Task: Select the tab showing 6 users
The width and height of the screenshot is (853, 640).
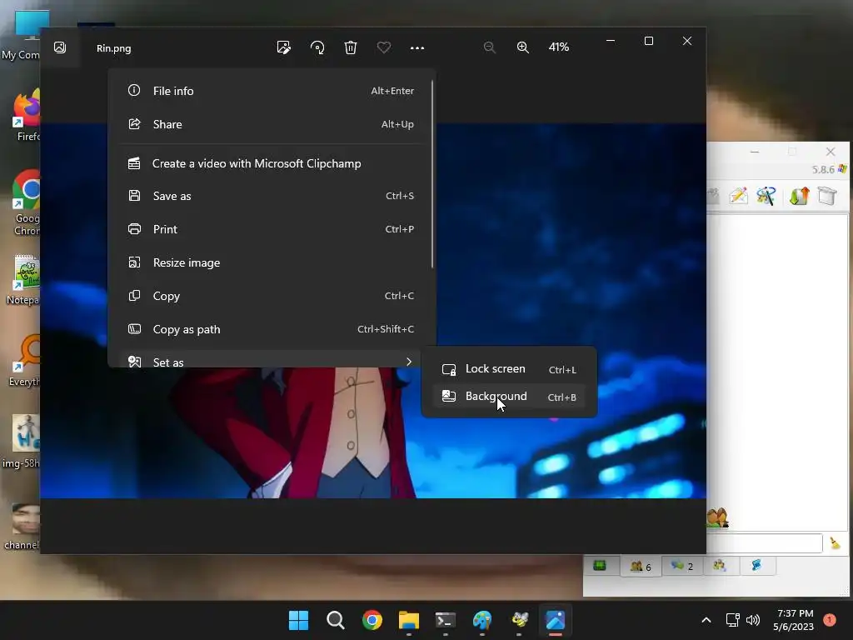Action: 641,566
